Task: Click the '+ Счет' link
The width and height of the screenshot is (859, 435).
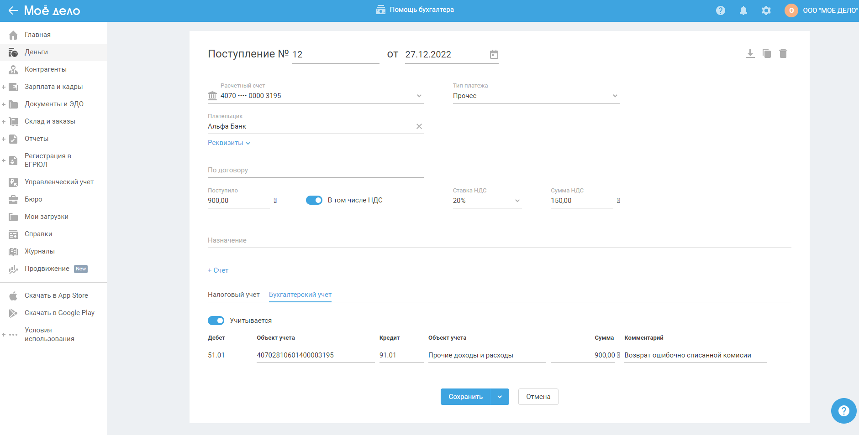Action: pyautogui.click(x=218, y=270)
